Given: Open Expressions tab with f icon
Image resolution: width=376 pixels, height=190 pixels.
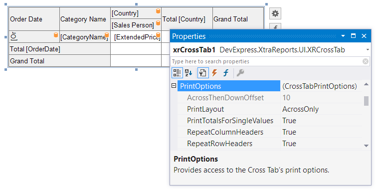Looking at the screenshot, I should tap(226, 73).
